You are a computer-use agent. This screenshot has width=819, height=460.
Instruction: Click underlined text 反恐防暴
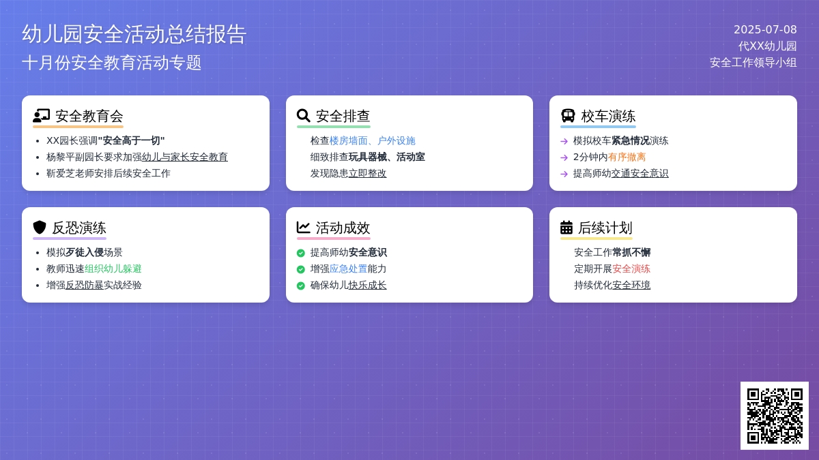point(85,285)
